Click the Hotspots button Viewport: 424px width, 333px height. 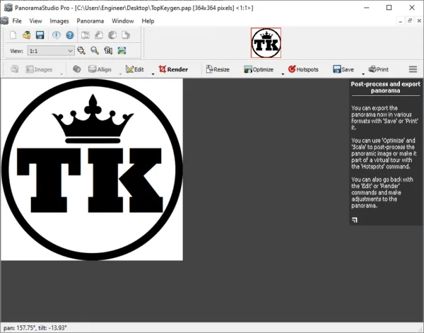point(303,69)
